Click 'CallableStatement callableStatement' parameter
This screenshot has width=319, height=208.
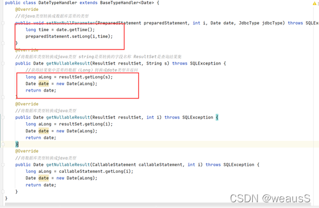click(x=137, y=165)
